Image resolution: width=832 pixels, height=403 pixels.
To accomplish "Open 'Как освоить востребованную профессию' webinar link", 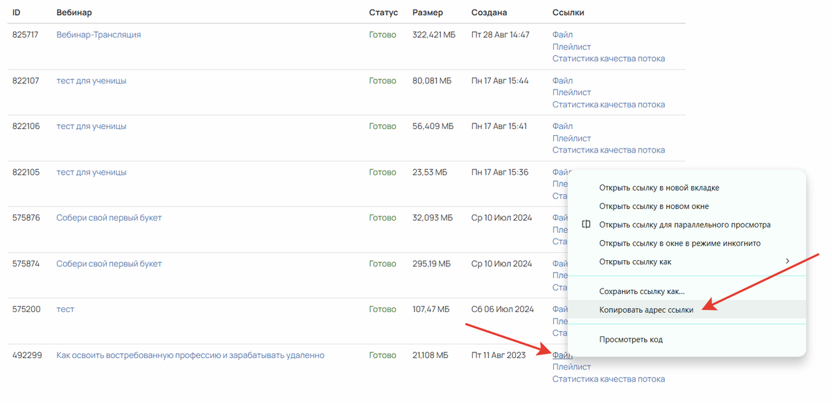I will click(x=190, y=355).
